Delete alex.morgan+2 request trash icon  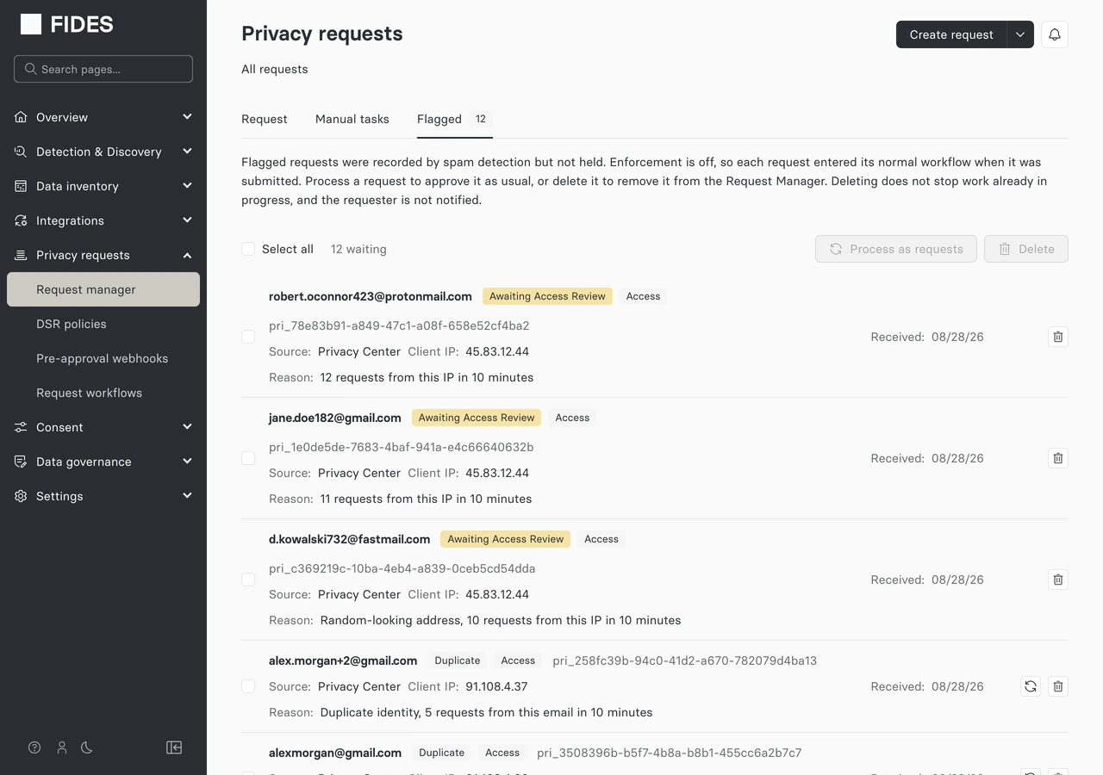pyautogui.click(x=1058, y=686)
